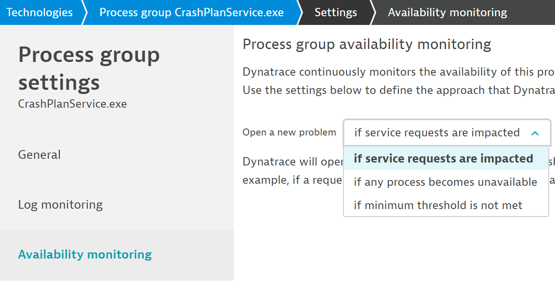555x281 pixels.
Task: Navigate to Settings breadcrumb
Action: (335, 12)
